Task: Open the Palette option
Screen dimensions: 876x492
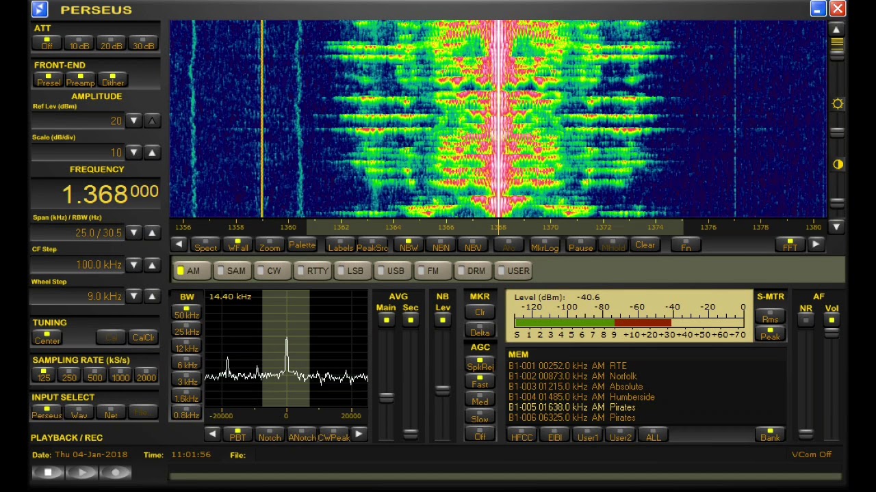Action: coord(302,245)
